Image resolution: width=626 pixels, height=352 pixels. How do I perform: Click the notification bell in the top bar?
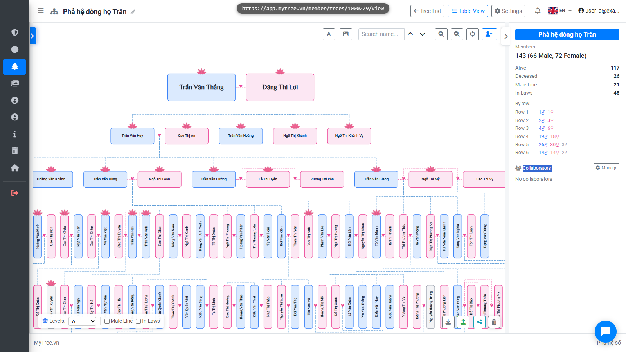pos(538,11)
